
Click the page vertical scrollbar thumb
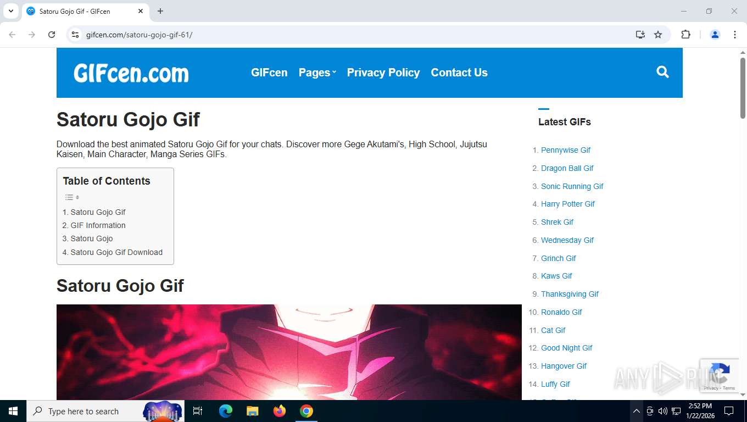tap(743, 88)
